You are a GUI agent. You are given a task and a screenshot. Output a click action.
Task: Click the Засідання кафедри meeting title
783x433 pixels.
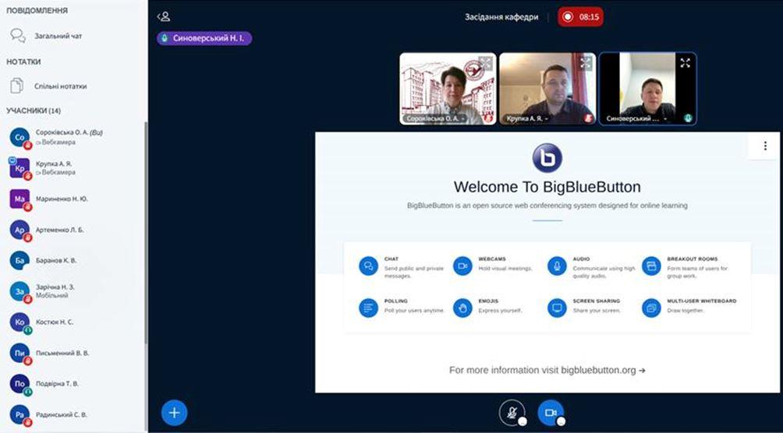pos(501,16)
